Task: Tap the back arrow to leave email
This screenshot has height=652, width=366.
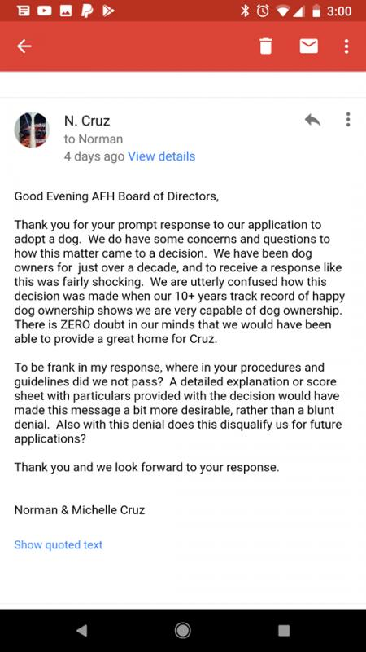Action: click(x=24, y=46)
